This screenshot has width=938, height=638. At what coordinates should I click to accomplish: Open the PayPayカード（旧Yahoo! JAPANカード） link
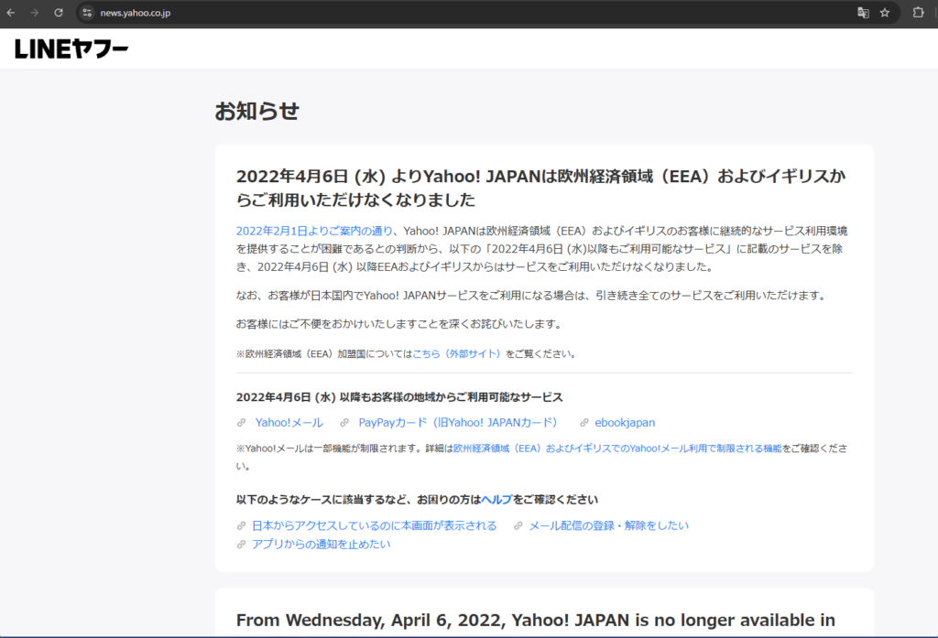click(x=458, y=423)
